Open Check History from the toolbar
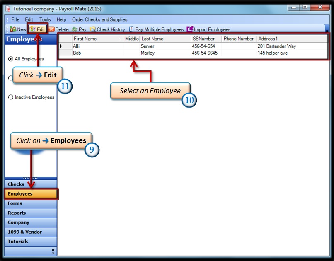 coord(107,29)
